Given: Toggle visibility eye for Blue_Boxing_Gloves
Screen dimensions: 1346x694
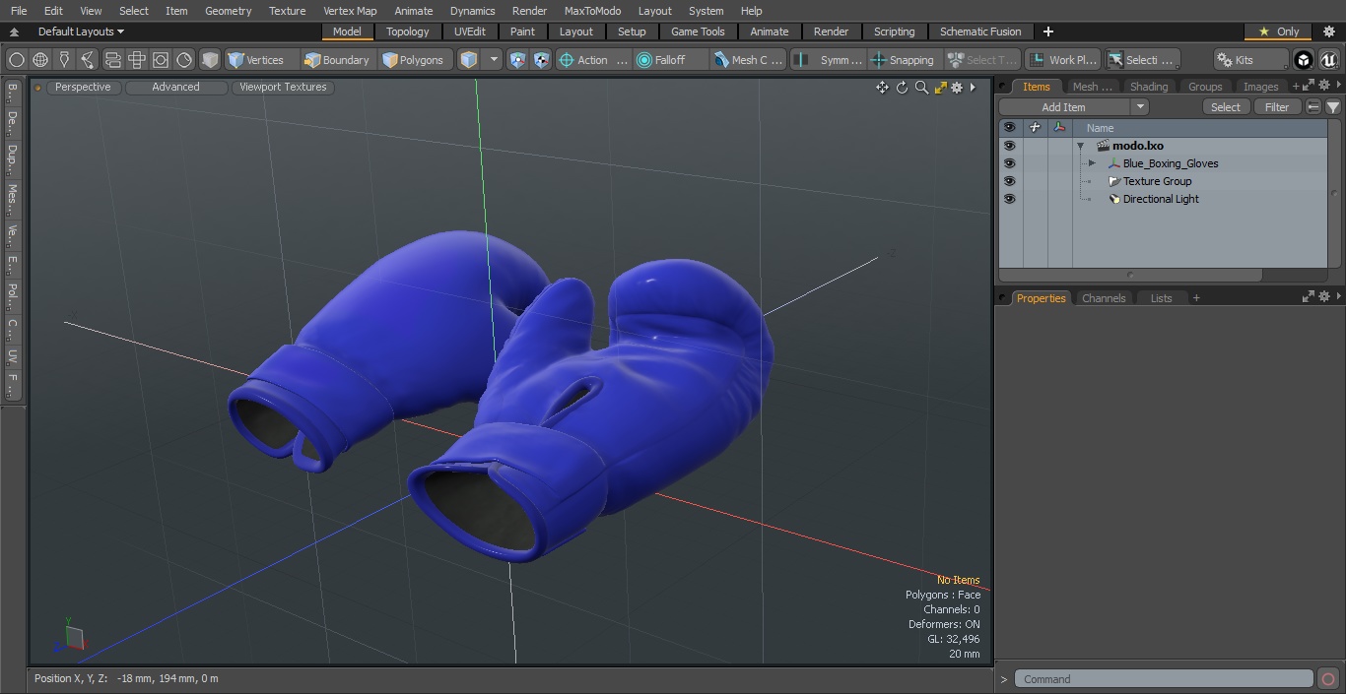Looking at the screenshot, I should point(1009,163).
